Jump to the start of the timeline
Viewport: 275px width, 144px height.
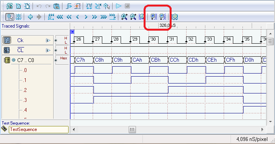tap(51, 17)
